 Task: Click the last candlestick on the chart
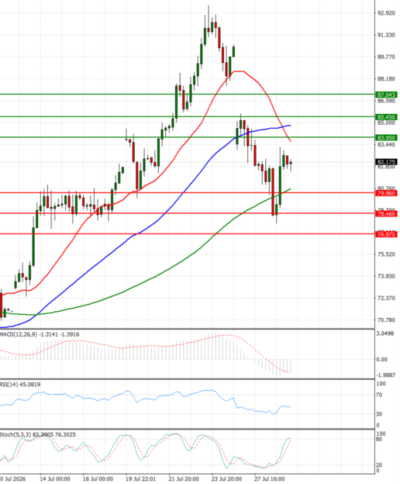(x=291, y=163)
